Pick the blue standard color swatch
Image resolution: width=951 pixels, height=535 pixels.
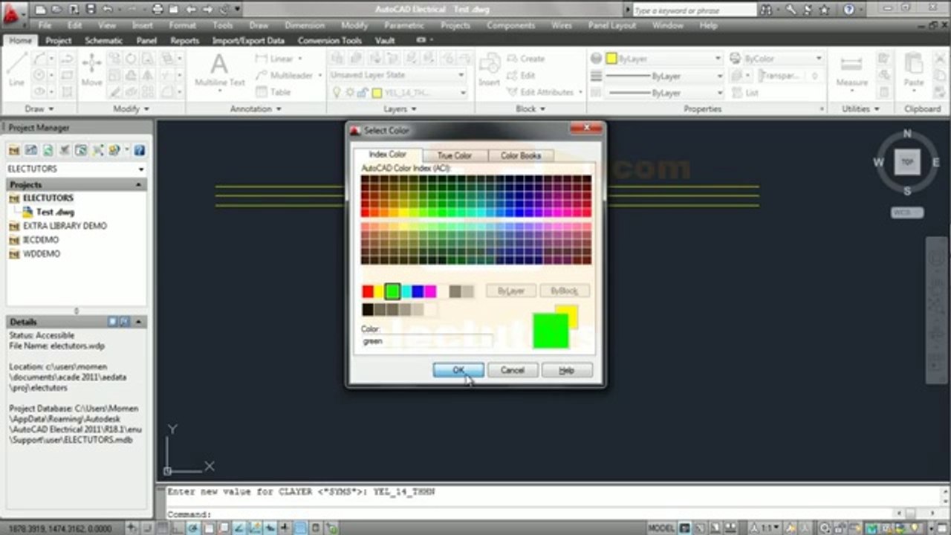tap(418, 292)
